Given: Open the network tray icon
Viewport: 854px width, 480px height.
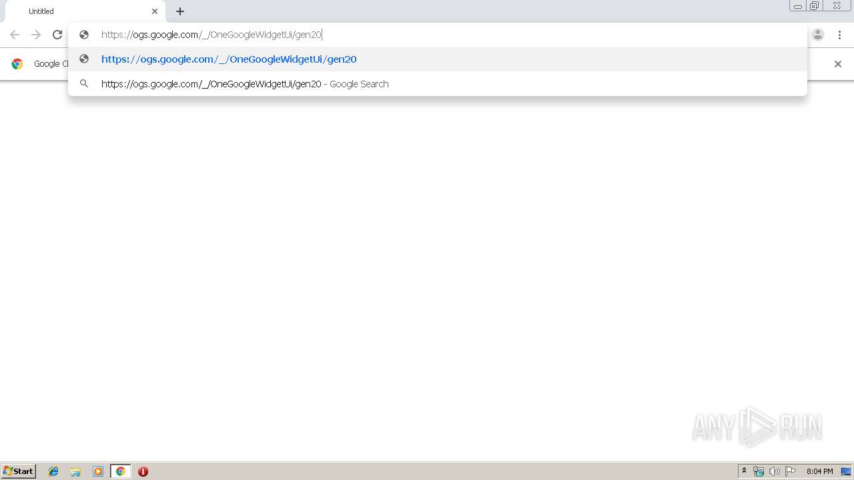Looking at the screenshot, I should click(759, 471).
